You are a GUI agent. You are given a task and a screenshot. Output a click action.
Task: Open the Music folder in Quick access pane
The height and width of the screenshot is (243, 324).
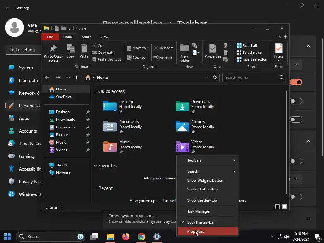pyautogui.click(x=122, y=147)
